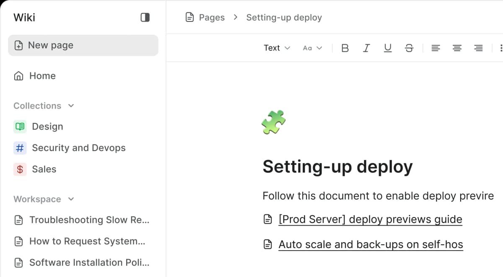Open the [Prod Server] deploy previews guide link
The width and height of the screenshot is (503, 277).
coord(371,219)
